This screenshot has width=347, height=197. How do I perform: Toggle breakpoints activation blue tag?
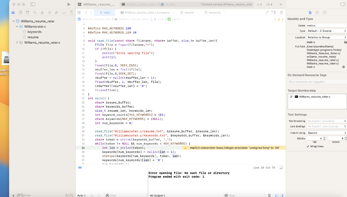(x=80, y=168)
